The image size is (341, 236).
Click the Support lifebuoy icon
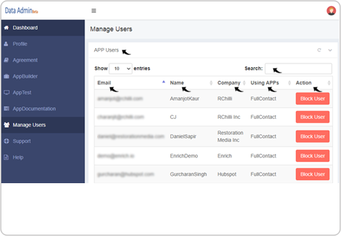click(x=7, y=141)
